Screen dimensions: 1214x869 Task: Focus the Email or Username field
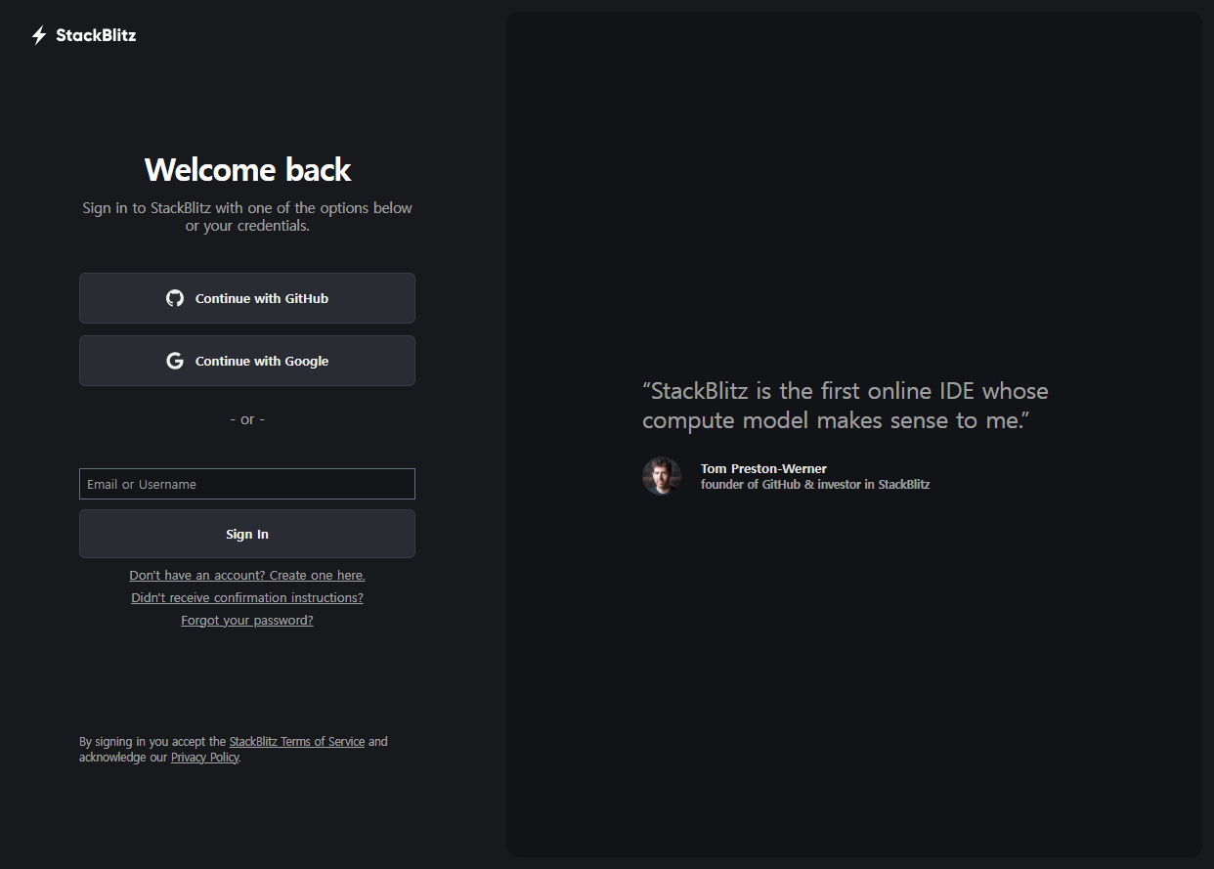pos(247,484)
